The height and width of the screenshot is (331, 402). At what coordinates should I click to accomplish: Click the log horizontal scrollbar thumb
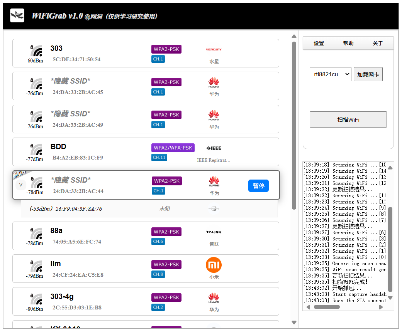[x=327, y=307]
